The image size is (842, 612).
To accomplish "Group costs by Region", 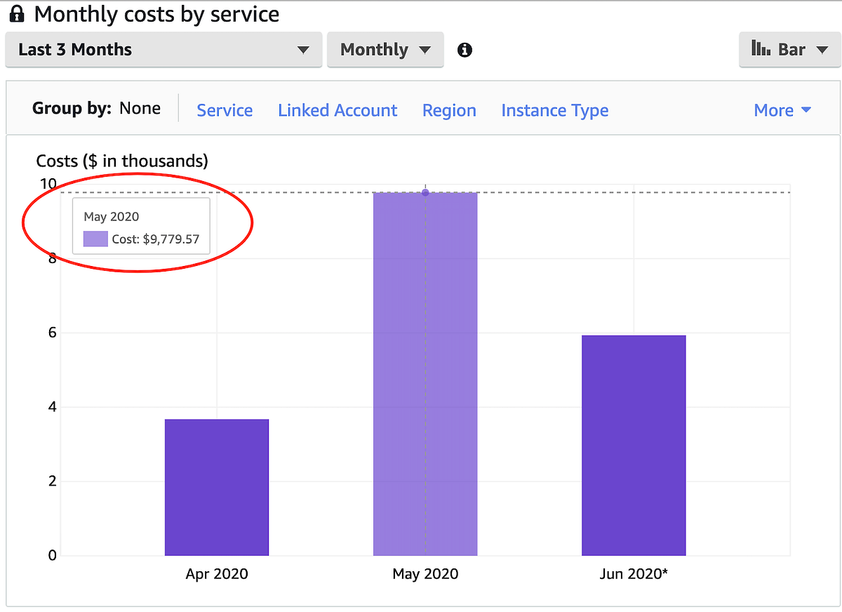I will (449, 110).
